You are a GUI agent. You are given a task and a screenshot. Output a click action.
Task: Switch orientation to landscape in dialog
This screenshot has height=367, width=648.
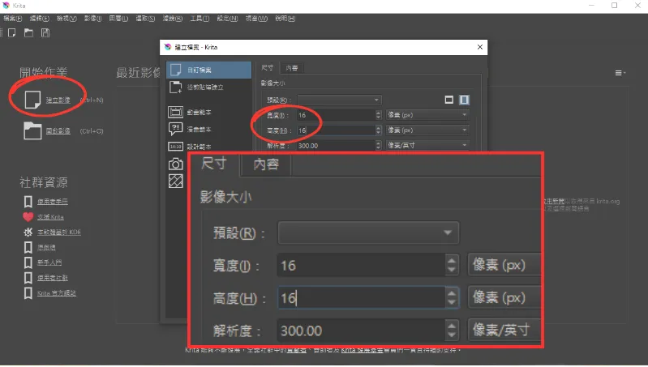448,100
